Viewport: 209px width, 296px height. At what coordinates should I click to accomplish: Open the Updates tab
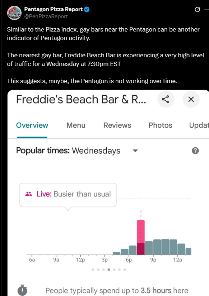[x=199, y=125]
